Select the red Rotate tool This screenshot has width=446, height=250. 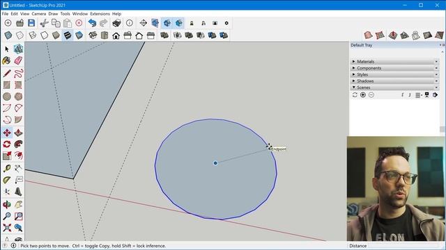7,144
